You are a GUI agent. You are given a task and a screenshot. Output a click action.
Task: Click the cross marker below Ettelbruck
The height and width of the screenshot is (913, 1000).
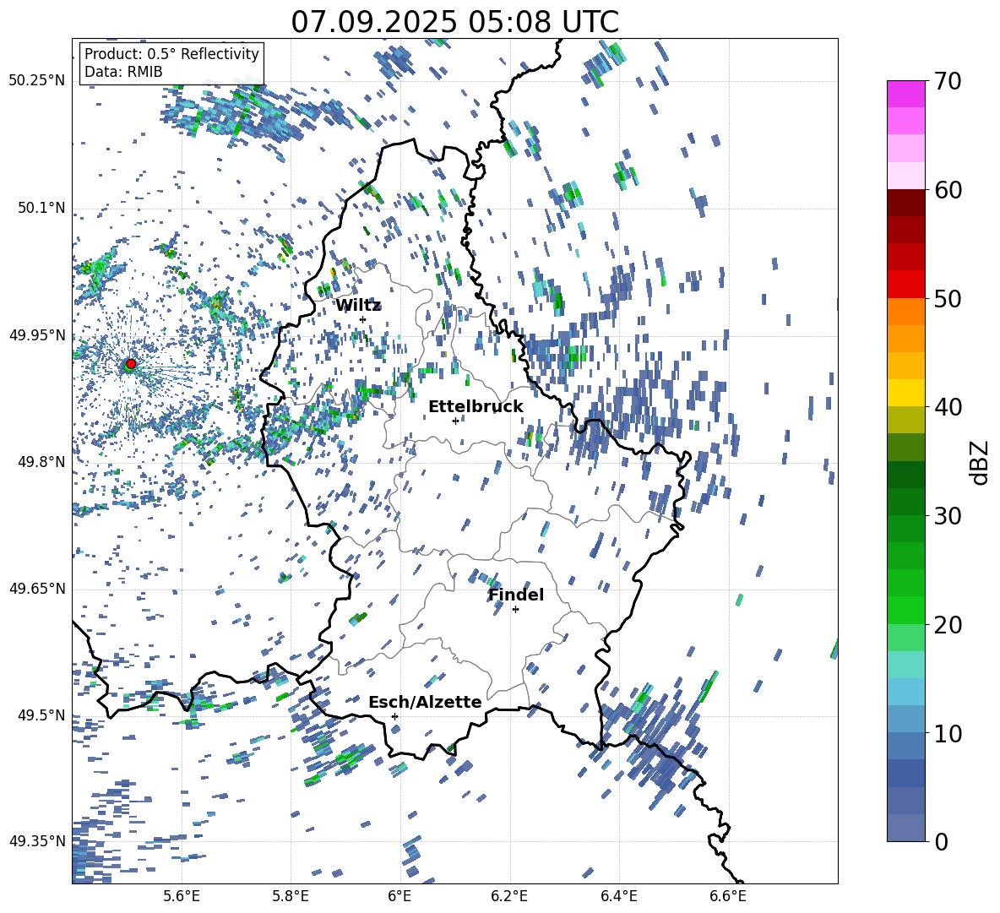coord(455,421)
